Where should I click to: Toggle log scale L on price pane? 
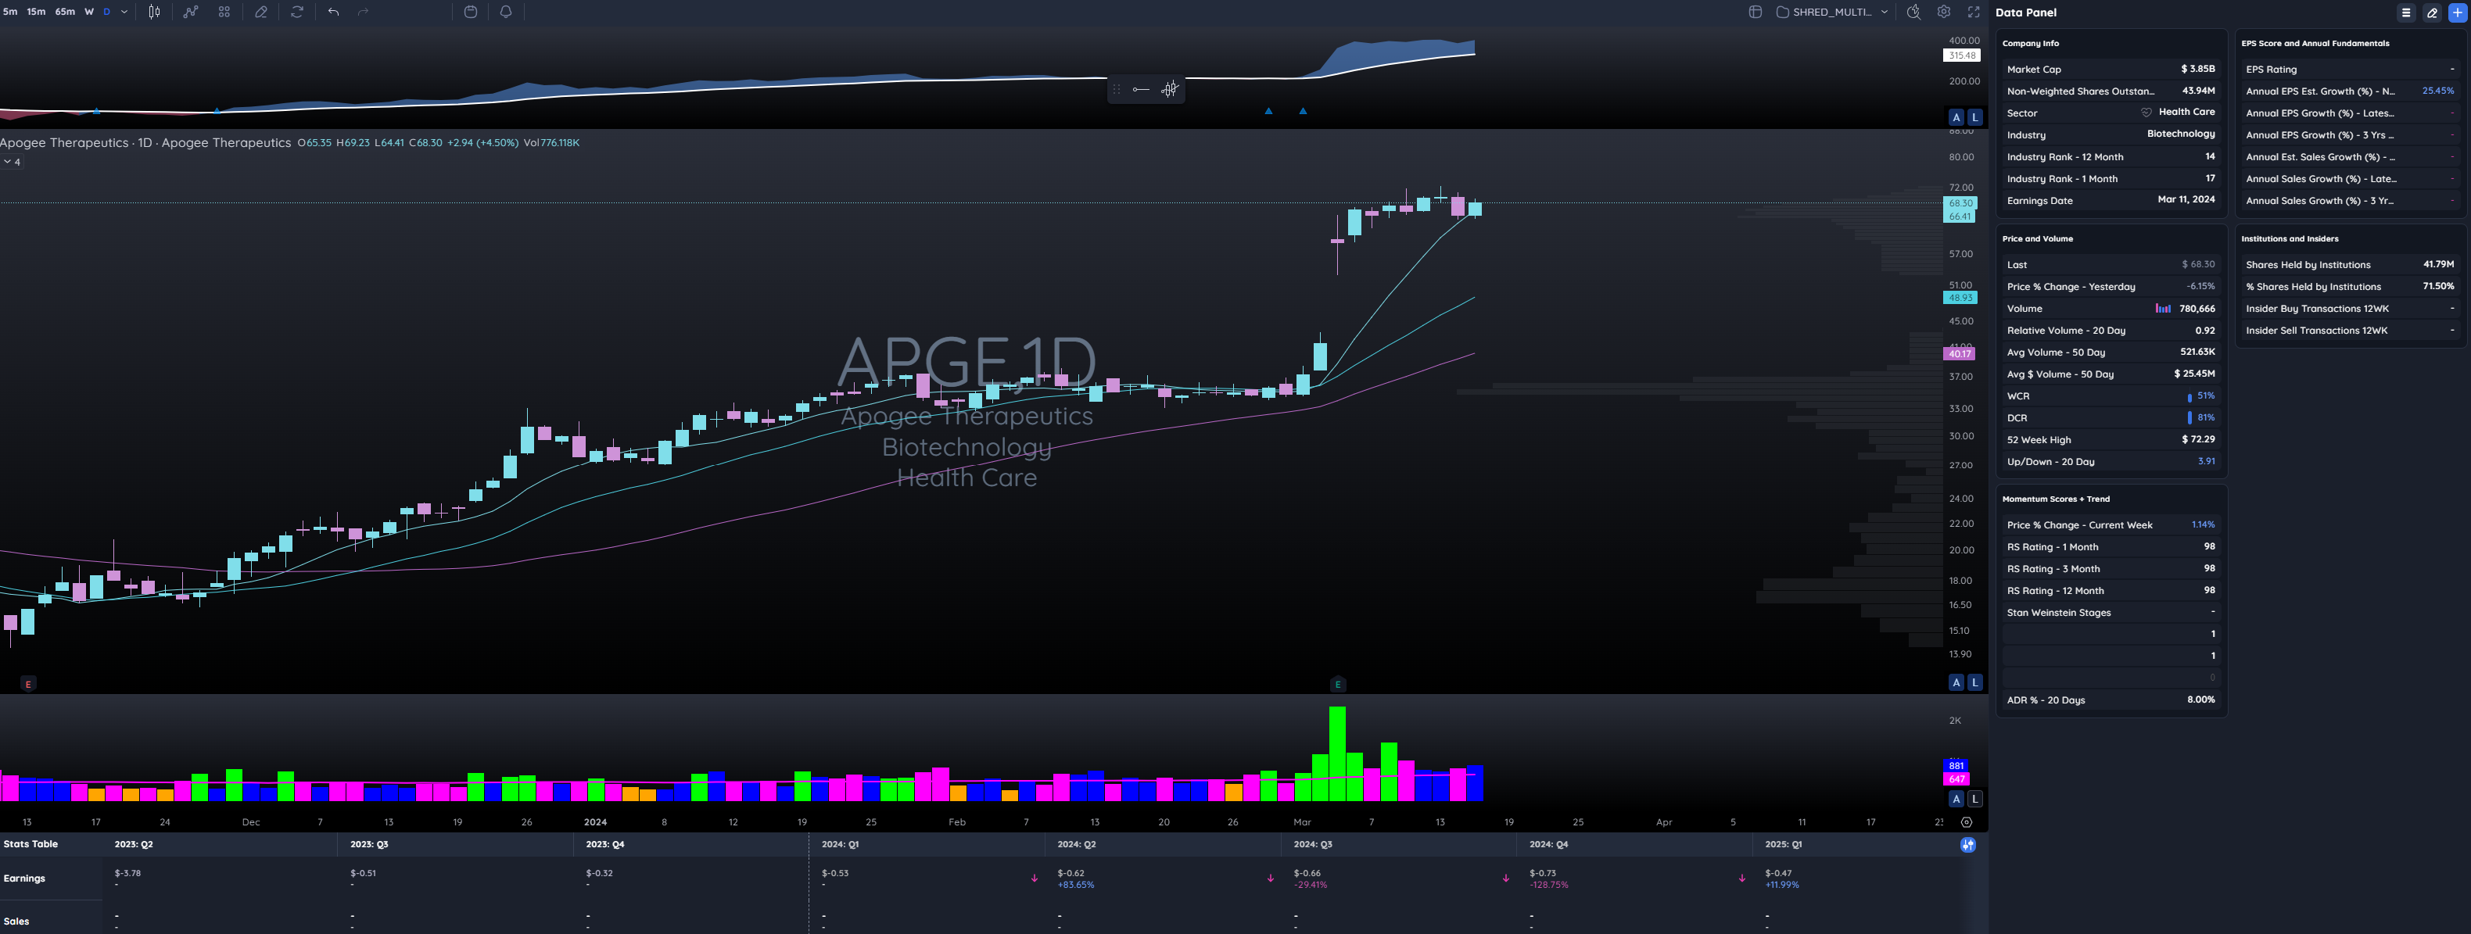click(1974, 682)
